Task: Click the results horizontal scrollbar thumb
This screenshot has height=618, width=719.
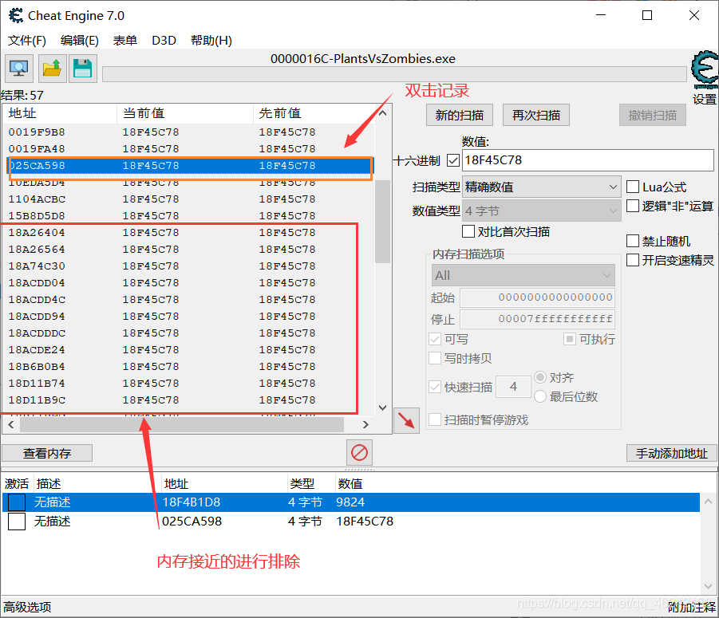Action: (182, 425)
